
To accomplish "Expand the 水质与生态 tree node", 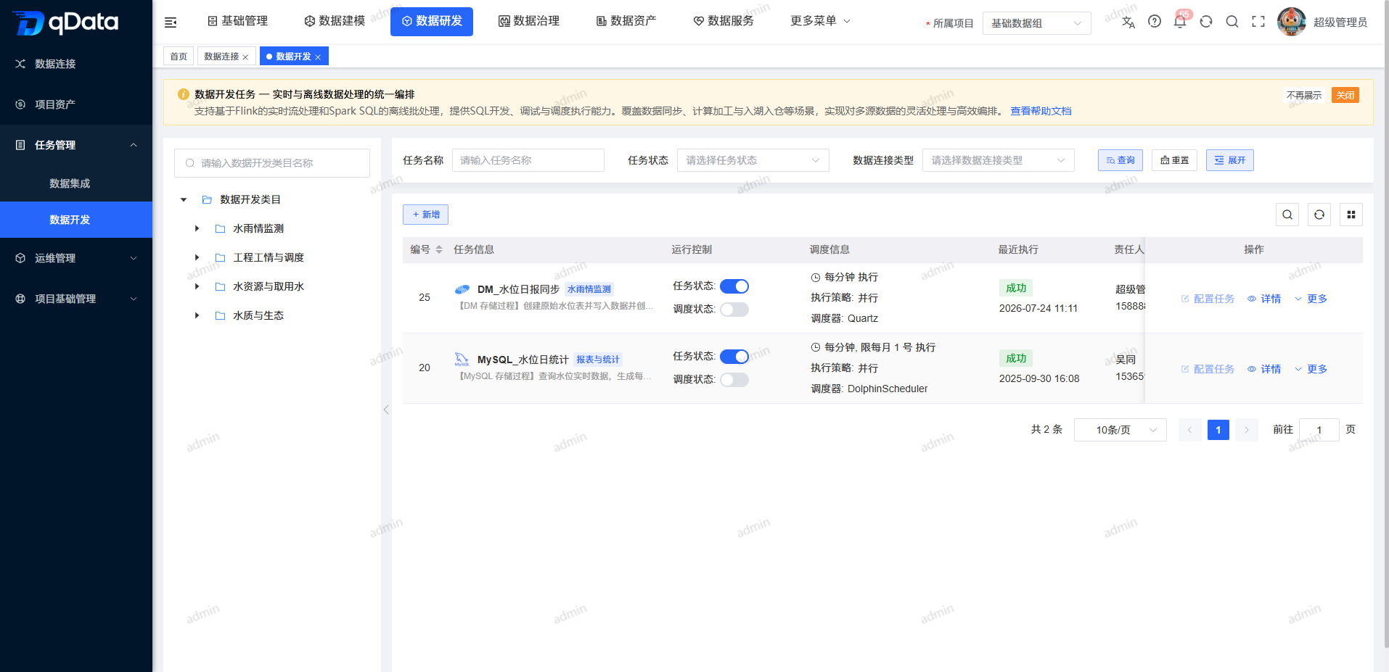I will (x=197, y=315).
